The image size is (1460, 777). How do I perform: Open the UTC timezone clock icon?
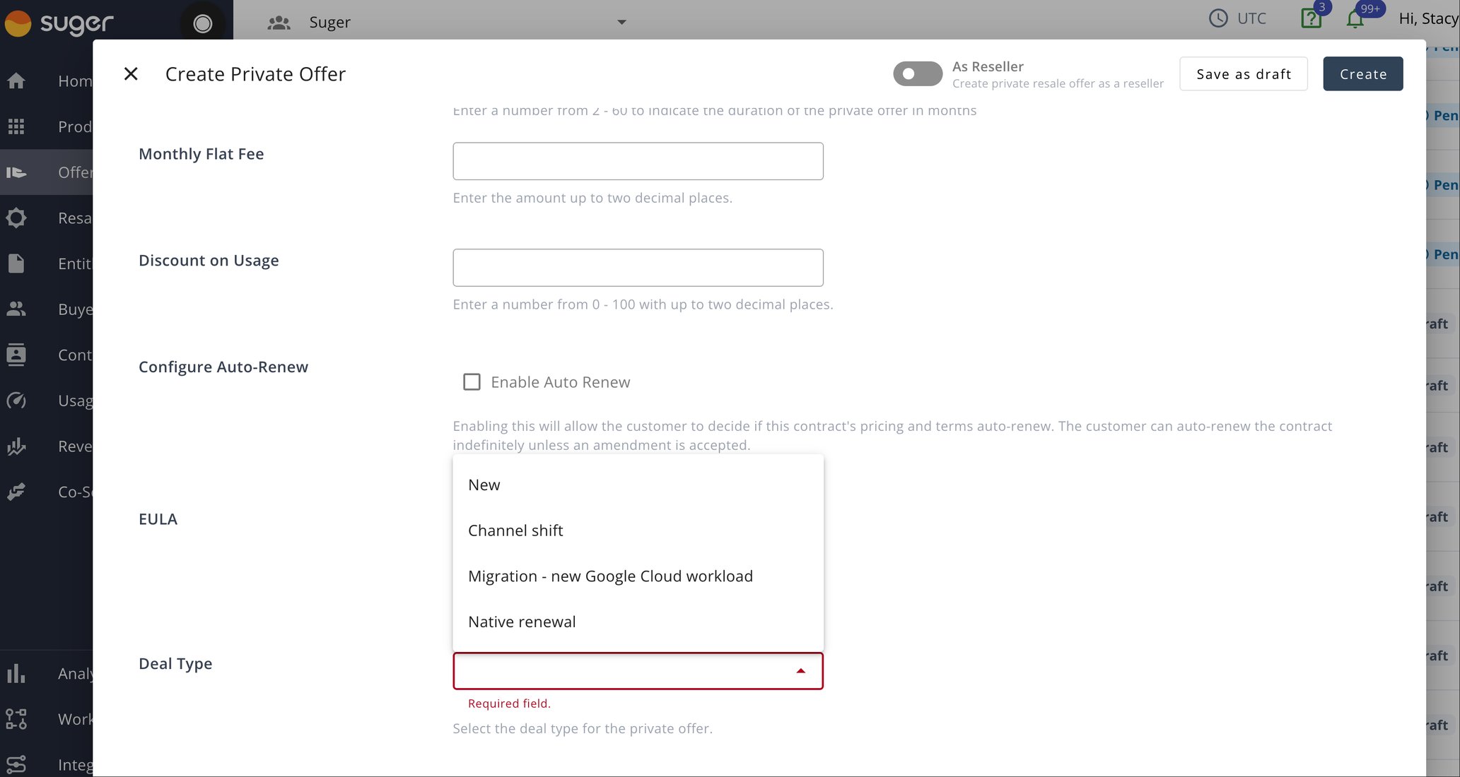tap(1218, 18)
